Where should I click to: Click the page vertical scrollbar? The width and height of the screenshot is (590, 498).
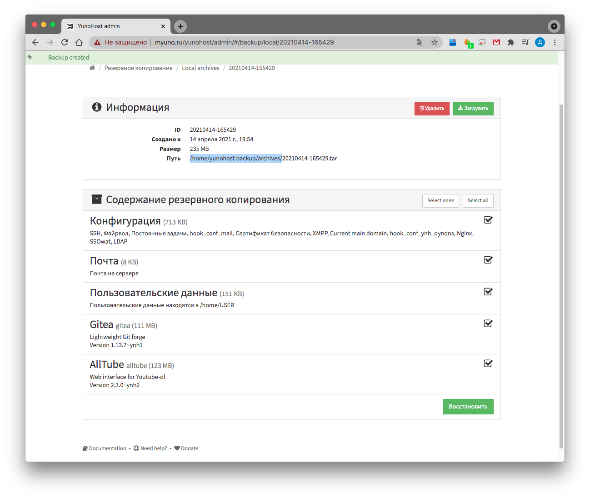pyautogui.click(x=561, y=273)
